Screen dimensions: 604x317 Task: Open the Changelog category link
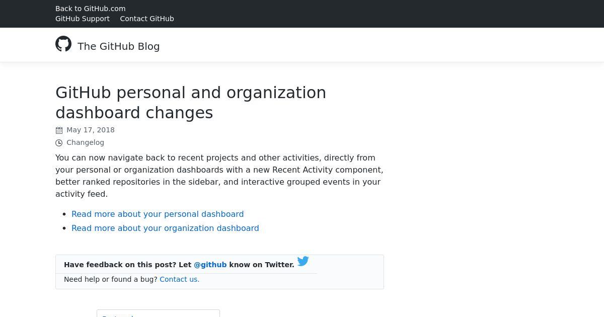point(85,142)
